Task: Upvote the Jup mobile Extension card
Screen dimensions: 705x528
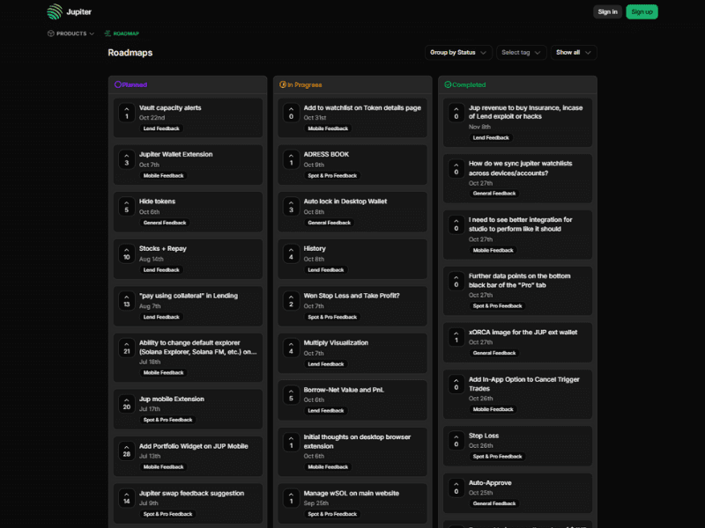Action: (x=126, y=403)
